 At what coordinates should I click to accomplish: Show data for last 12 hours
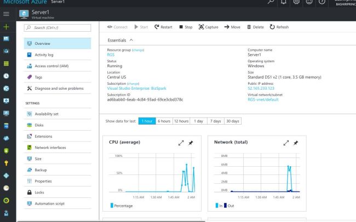click(181, 121)
